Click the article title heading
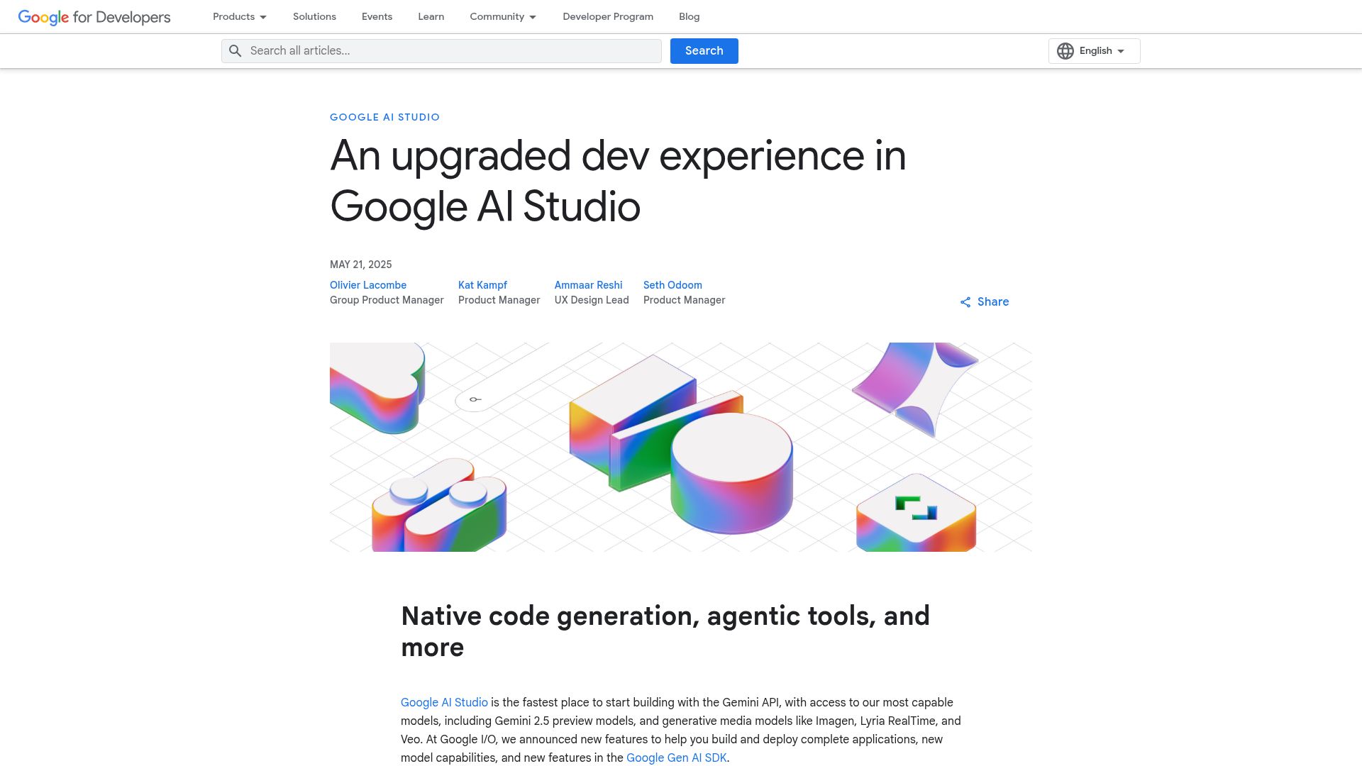 click(618, 181)
